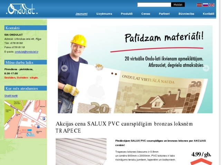
Task: Navigate to Produkti page
Action: coord(127,14)
